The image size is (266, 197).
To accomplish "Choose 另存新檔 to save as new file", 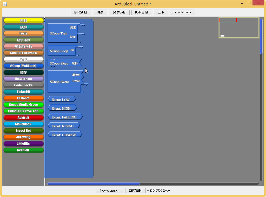I will [x=119, y=12].
